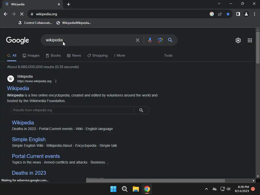Screen dimensions: 260x195
Task: Open the Chrome profile avatar
Action: point(246,14)
